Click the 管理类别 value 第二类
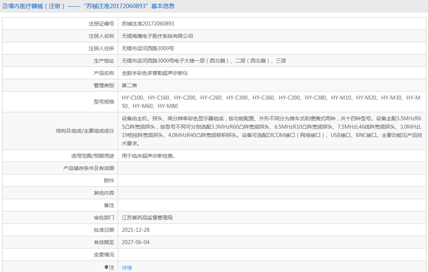 tap(129, 85)
